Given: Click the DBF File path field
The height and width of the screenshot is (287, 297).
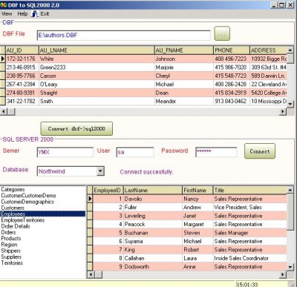Looking at the screenshot, I should [123, 36].
